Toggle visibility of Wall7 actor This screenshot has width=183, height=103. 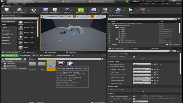[x=109, y=31]
